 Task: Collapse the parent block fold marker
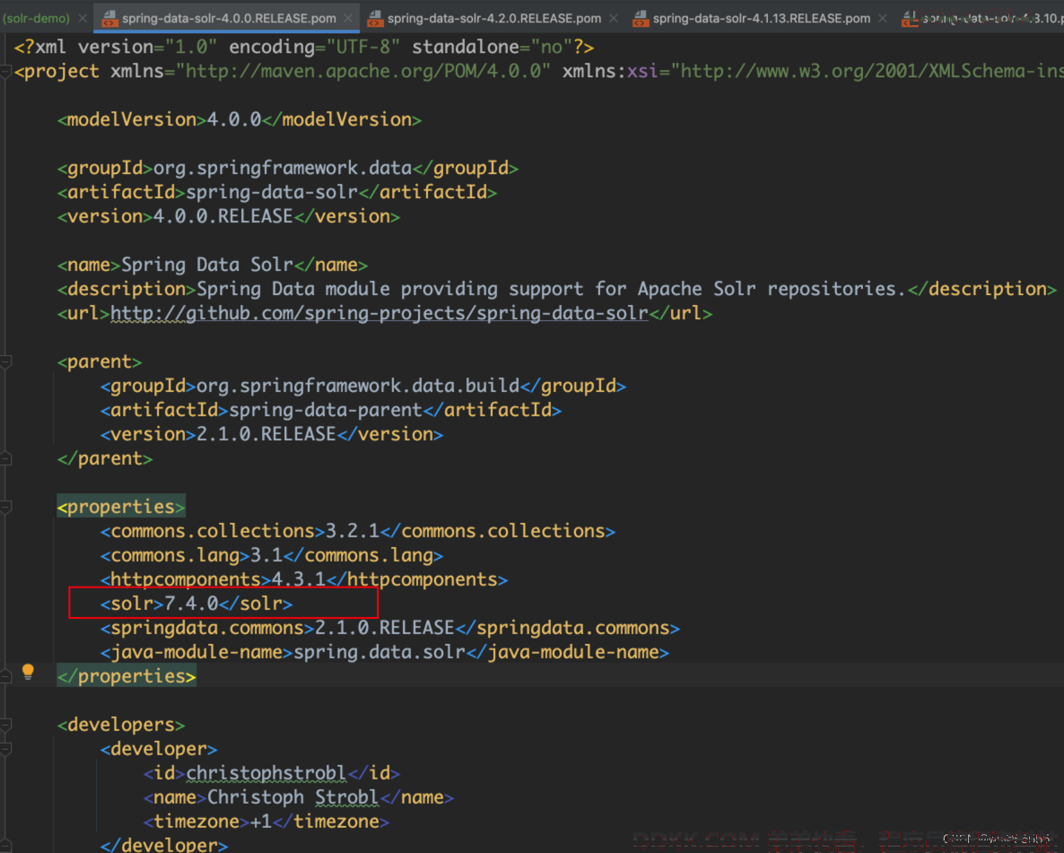tap(5, 361)
